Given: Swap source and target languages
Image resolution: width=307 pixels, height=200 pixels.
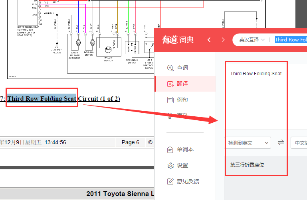Looking at the screenshot, I should click(x=281, y=142).
